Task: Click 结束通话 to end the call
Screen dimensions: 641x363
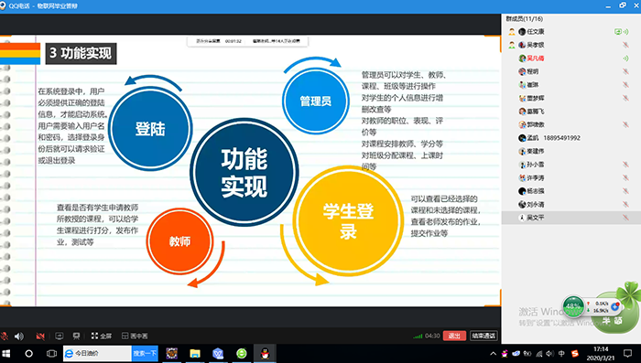Action: click(x=483, y=336)
